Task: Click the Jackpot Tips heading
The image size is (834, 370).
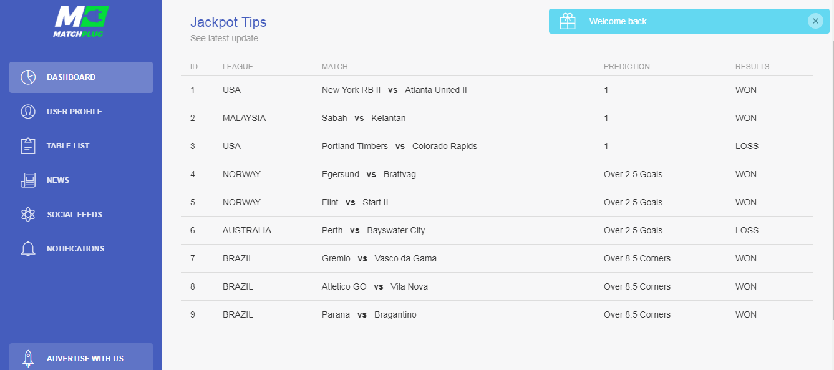Action: [228, 22]
